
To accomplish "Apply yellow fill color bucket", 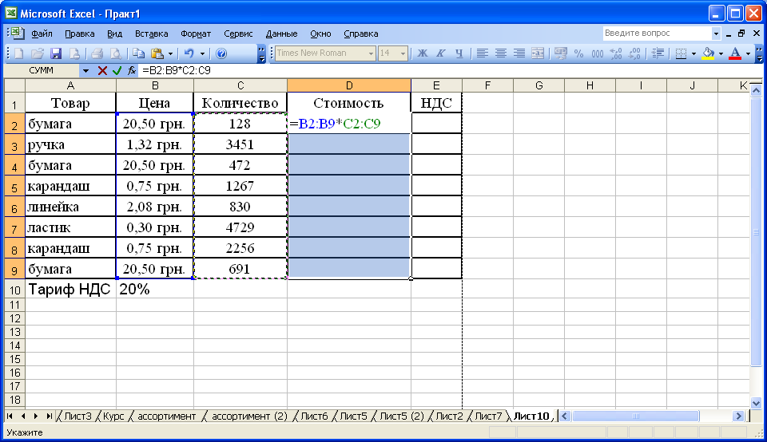I will click(x=708, y=53).
